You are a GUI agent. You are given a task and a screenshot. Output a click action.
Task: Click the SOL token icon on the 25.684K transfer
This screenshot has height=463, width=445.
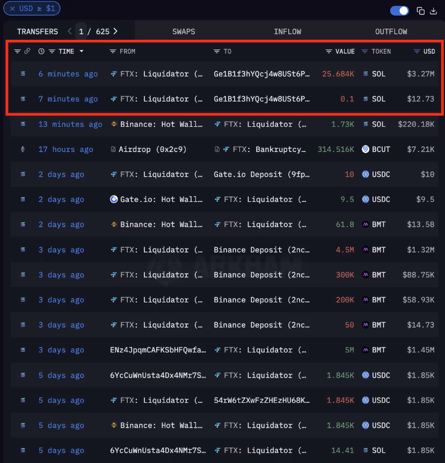tap(366, 74)
